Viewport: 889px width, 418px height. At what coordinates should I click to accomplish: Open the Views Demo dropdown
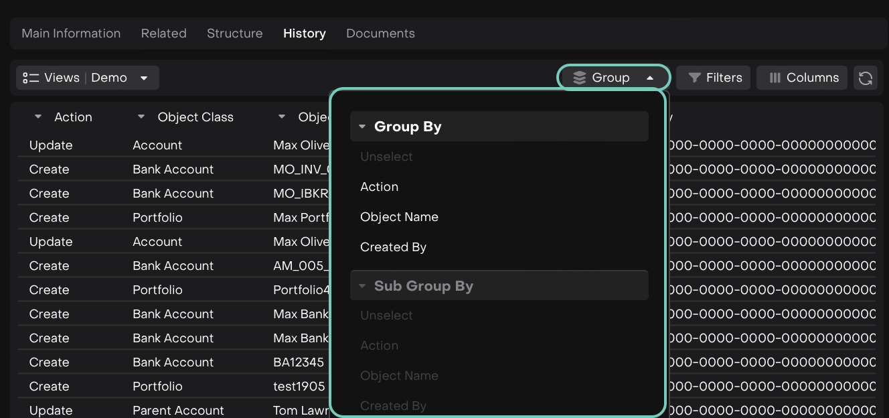click(x=144, y=78)
